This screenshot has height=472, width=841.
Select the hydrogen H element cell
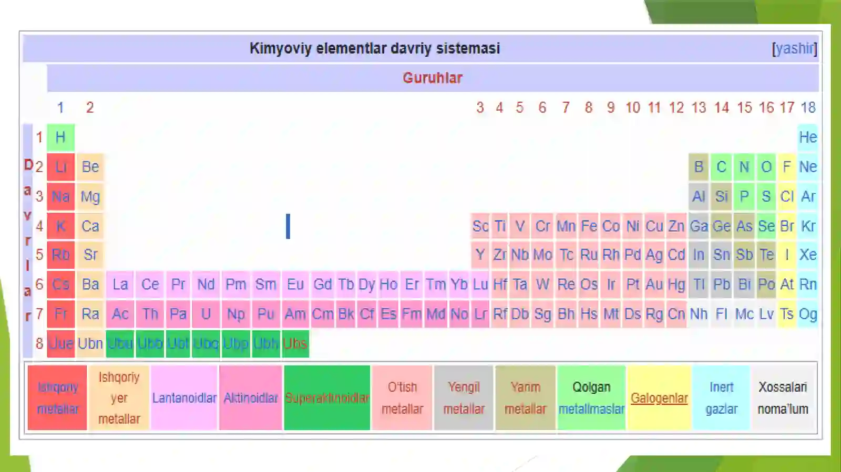pyautogui.click(x=60, y=138)
